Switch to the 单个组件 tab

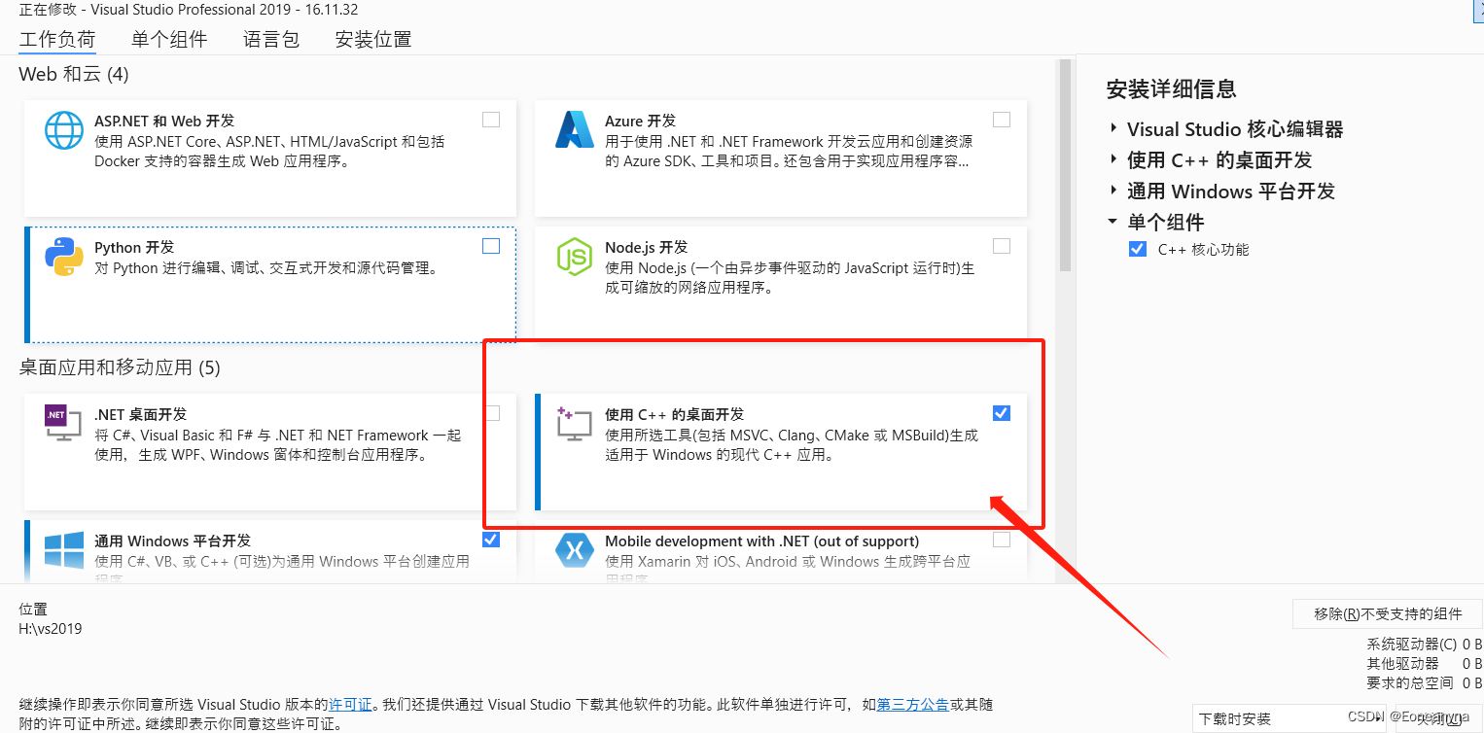coord(169,39)
